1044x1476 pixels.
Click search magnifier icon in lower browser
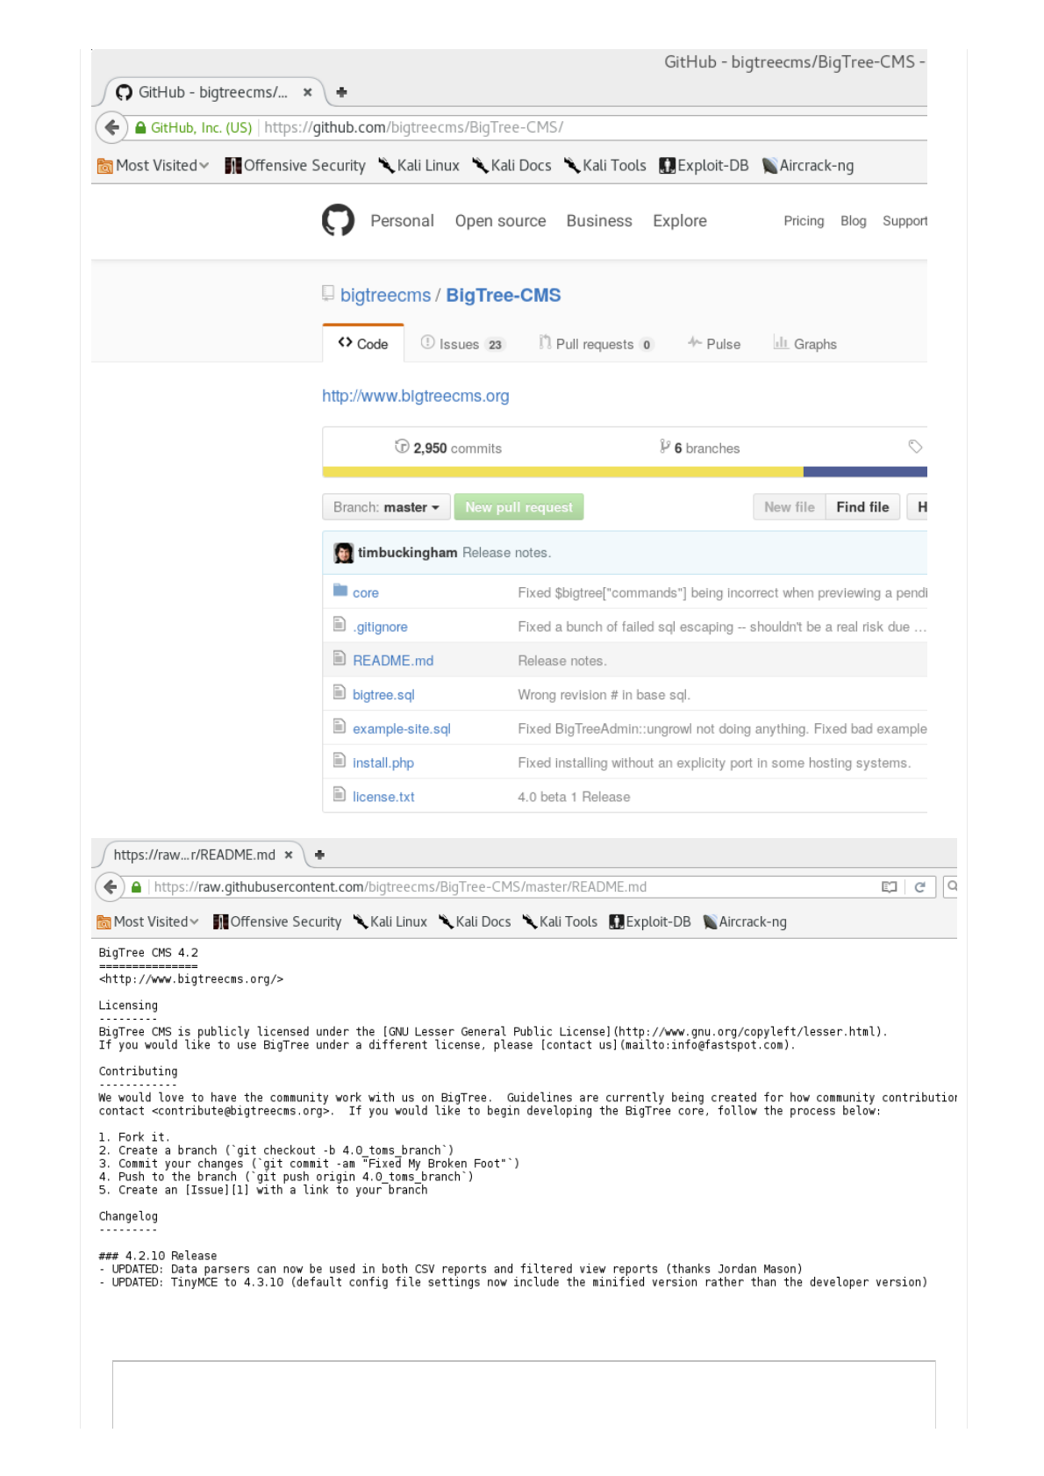[x=952, y=886]
